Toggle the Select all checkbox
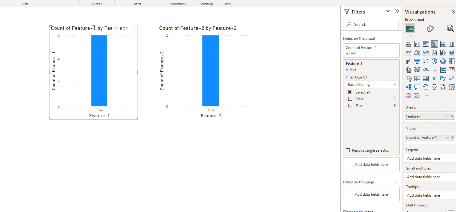Viewport: 456px width, 212px height. click(x=350, y=92)
